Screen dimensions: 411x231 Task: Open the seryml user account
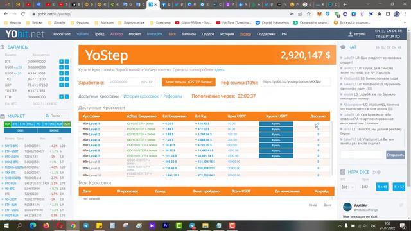pyautogui.click(x=357, y=34)
